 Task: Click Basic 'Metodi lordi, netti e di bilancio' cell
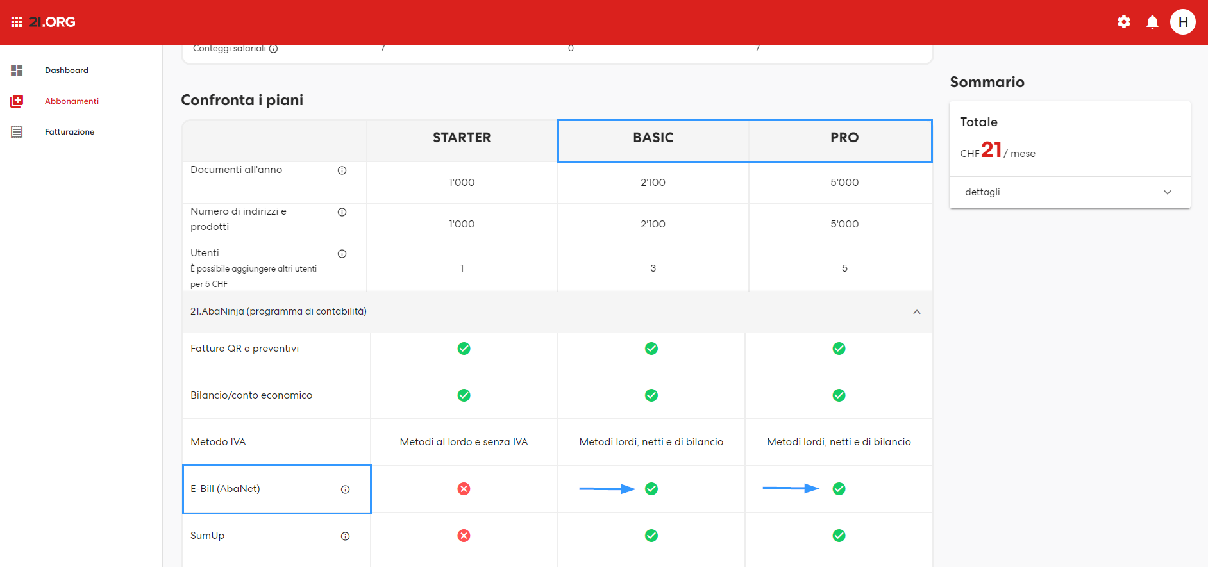coord(651,442)
